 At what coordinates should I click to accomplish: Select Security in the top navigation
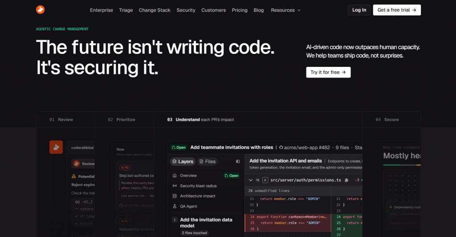[186, 10]
